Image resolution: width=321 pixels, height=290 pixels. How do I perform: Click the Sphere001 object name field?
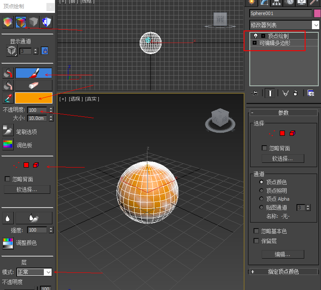click(x=281, y=13)
